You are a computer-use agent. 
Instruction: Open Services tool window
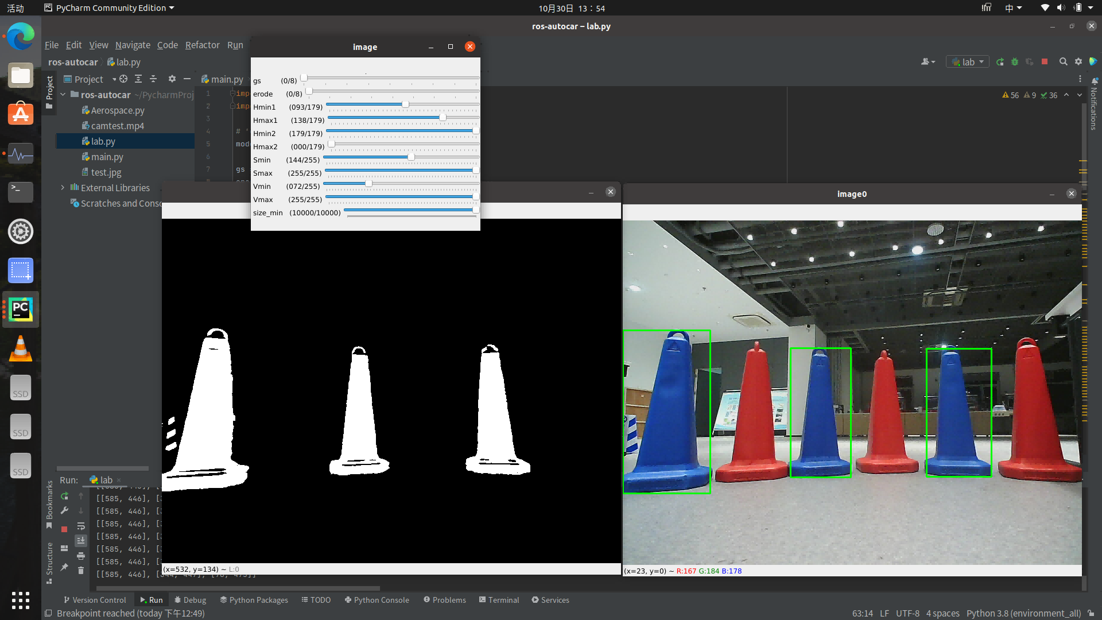550,600
